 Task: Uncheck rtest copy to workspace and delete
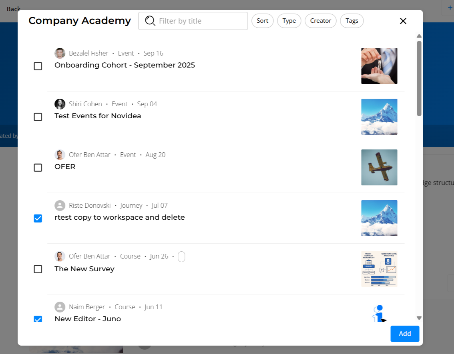[x=38, y=219]
